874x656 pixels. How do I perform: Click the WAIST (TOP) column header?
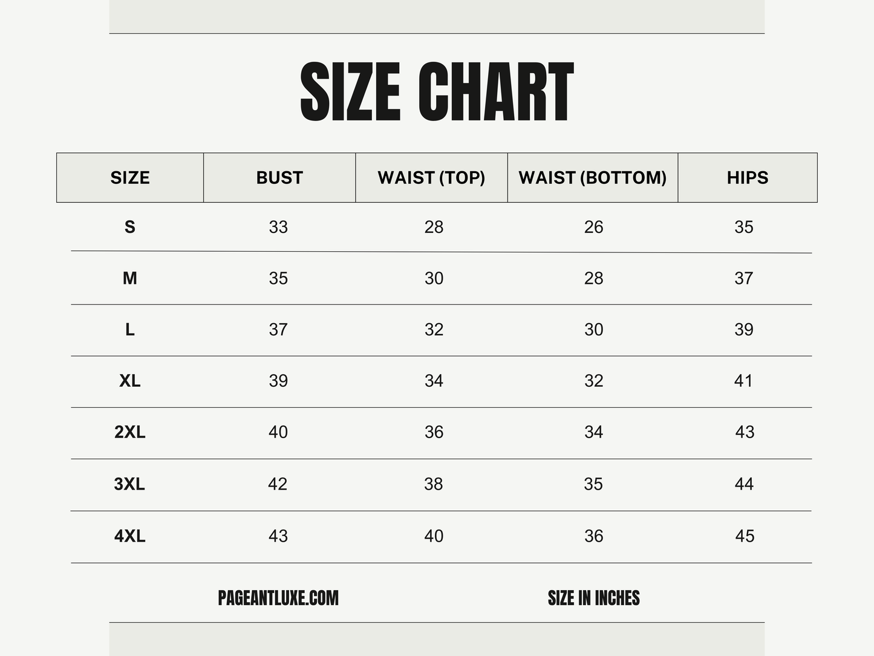pyautogui.click(x=431, y=178)
